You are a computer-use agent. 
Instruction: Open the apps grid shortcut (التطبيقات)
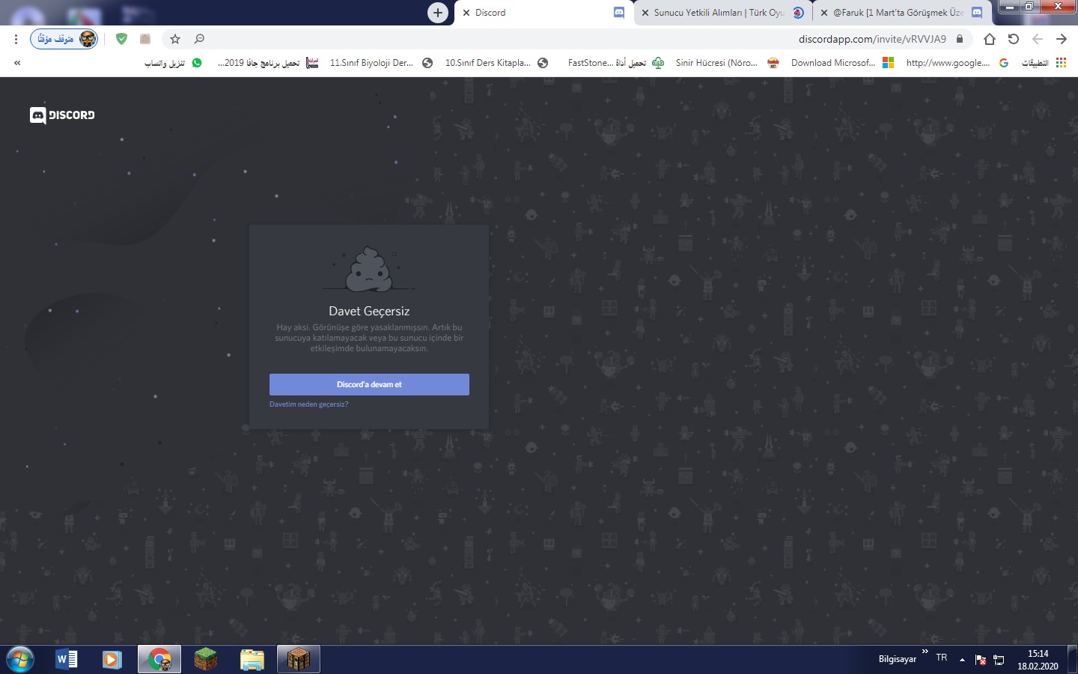(1044, 63)
